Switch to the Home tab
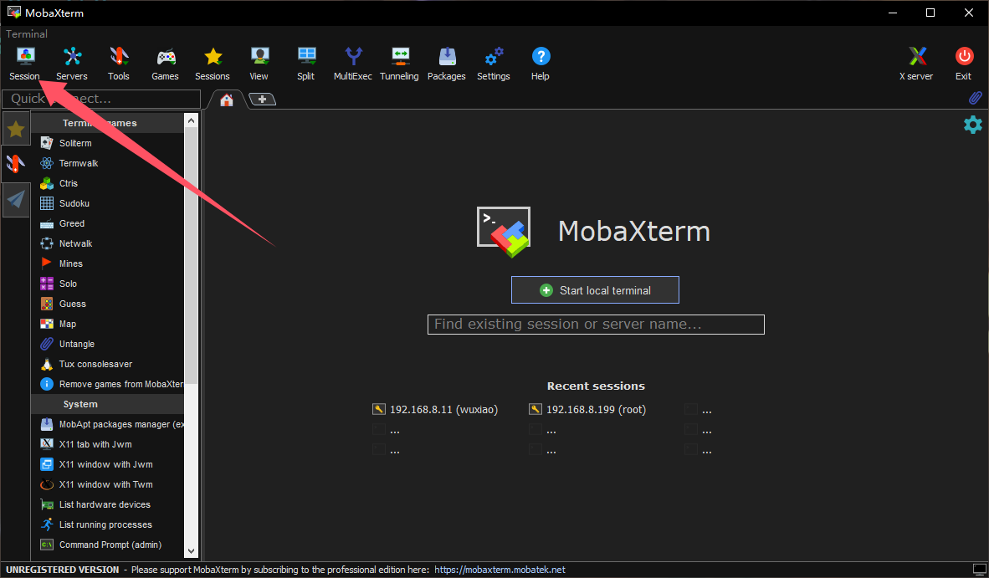 (227, 100)
